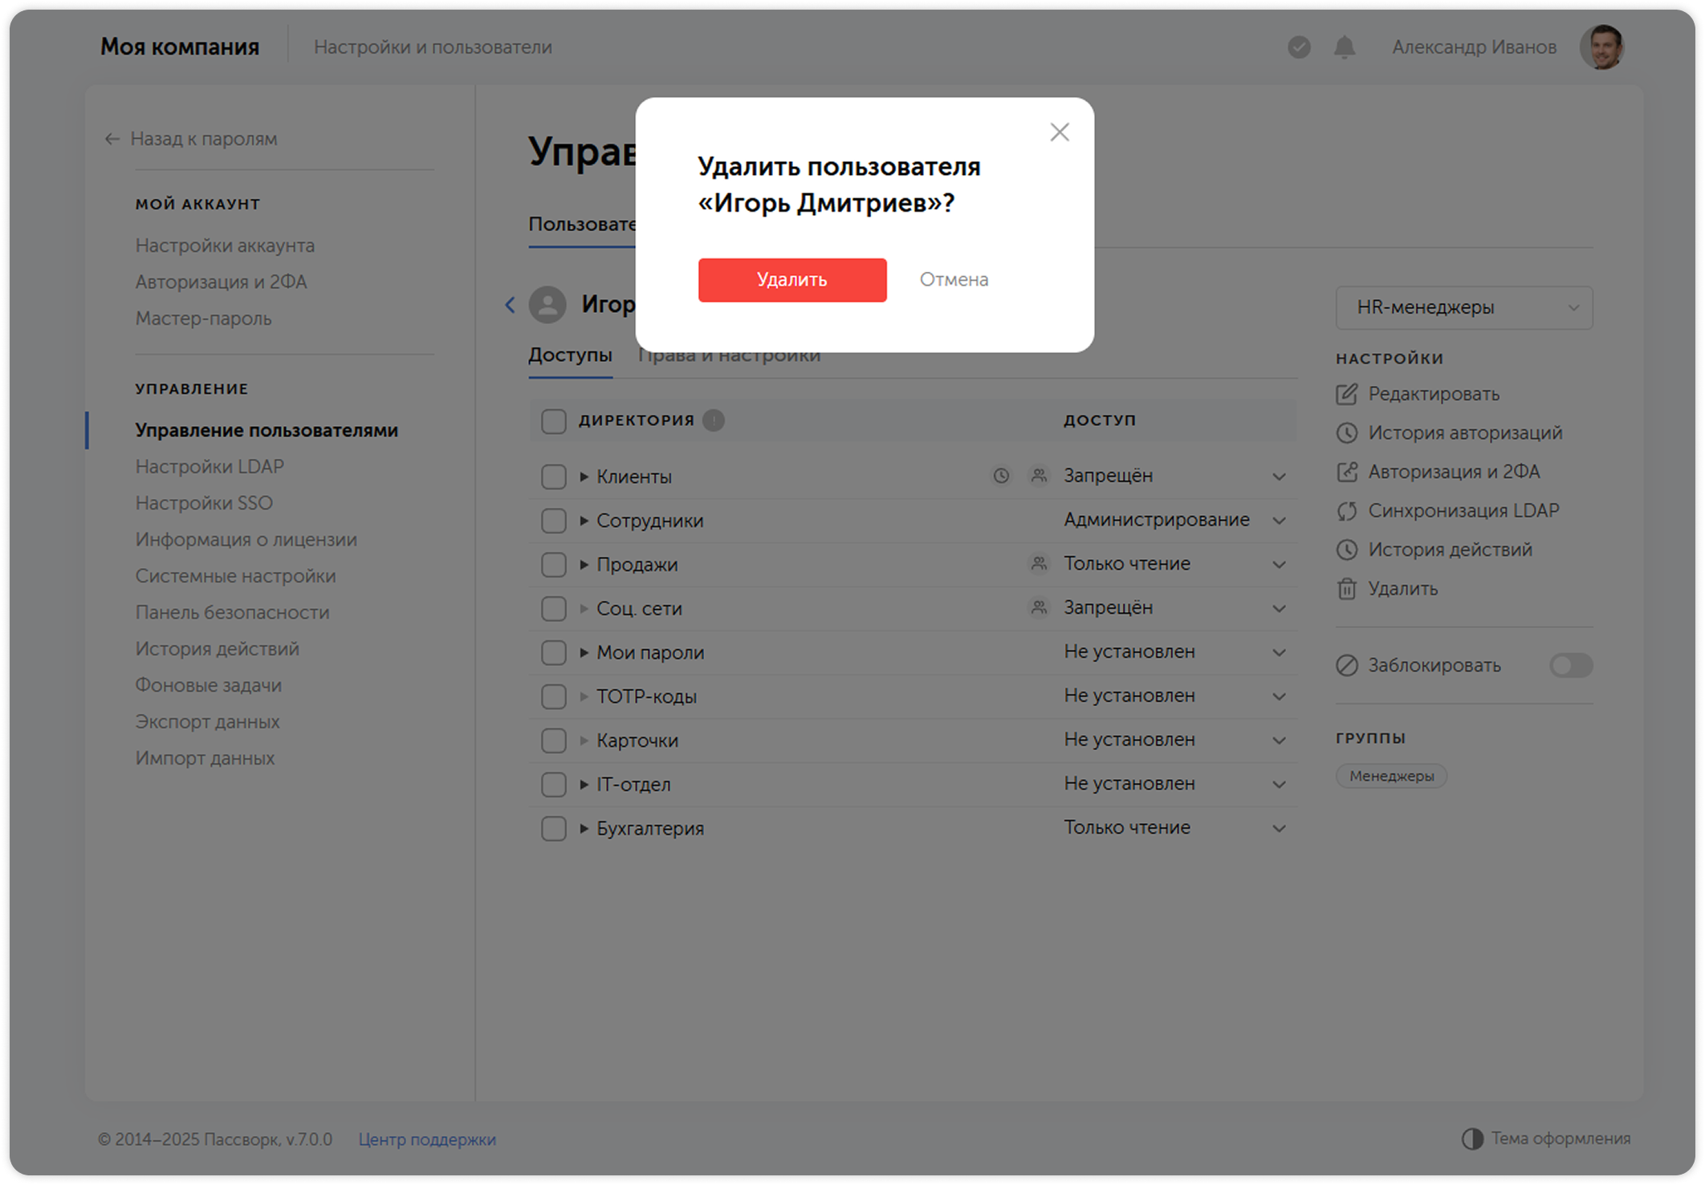Image resolution: width=1705 pixels, height=1185 pixels.
Task: Click Отмена in the dialog
Action: 953,280
